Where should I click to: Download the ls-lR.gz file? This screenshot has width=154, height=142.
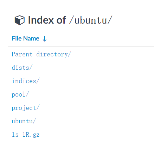26,135
